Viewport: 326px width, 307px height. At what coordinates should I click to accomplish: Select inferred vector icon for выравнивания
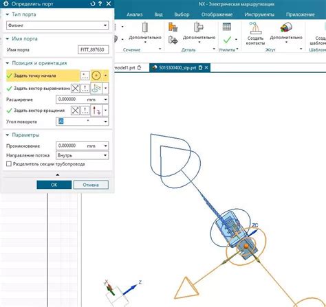96,88
